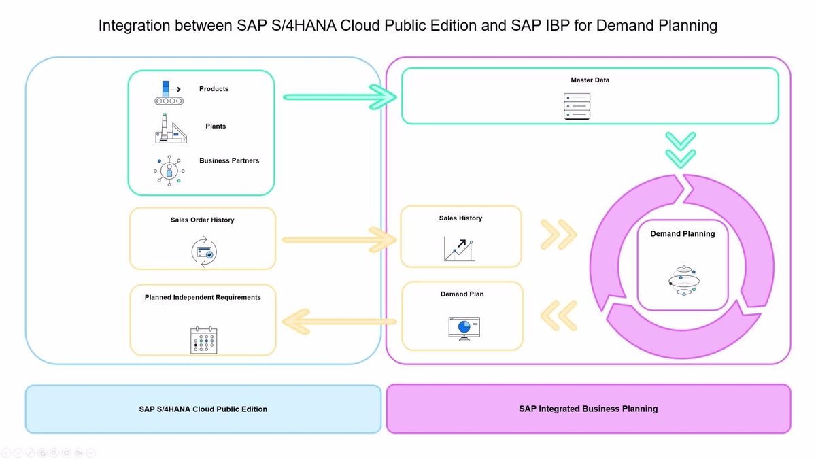
Task: Click the Products label
Action: click(214, 89)
